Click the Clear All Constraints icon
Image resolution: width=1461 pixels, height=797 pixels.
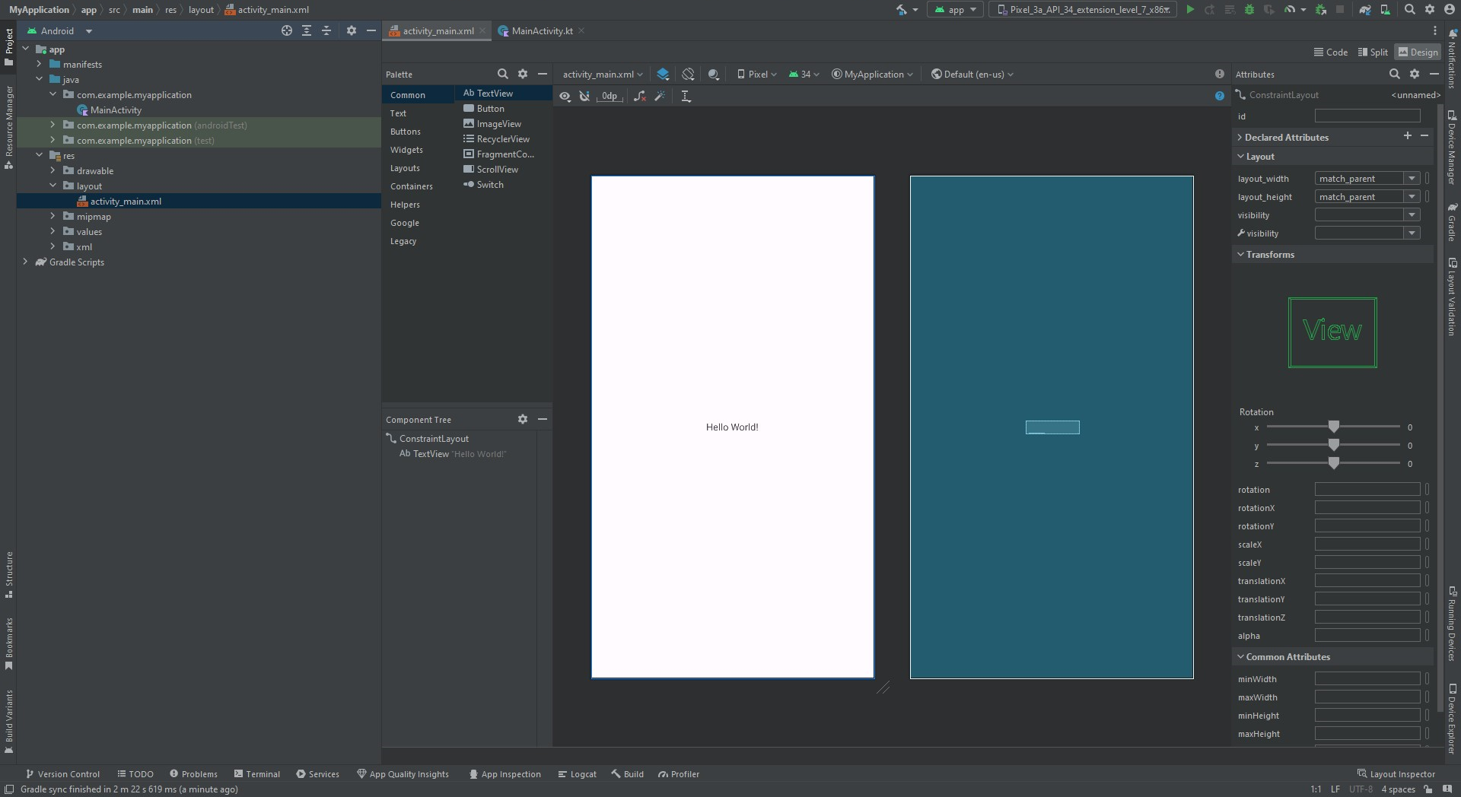click(x=640, y=97)
